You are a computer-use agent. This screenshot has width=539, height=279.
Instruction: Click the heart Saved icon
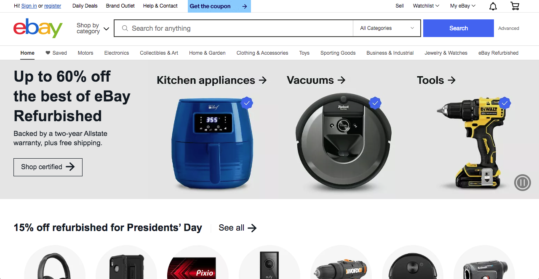[x=48, y=53]
